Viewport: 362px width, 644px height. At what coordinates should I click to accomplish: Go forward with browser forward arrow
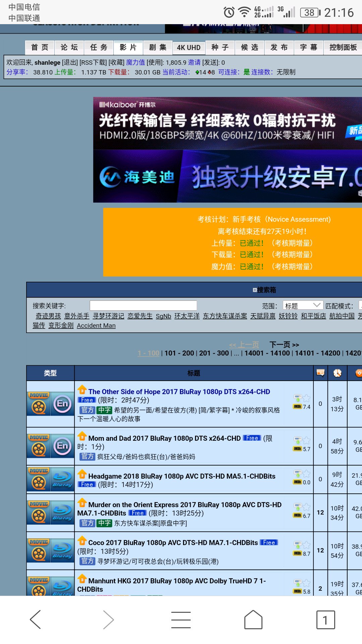pos(108,620)
